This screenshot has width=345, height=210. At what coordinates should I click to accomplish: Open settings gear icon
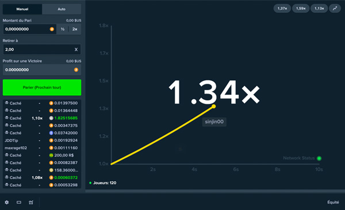[x=7, y=203]
